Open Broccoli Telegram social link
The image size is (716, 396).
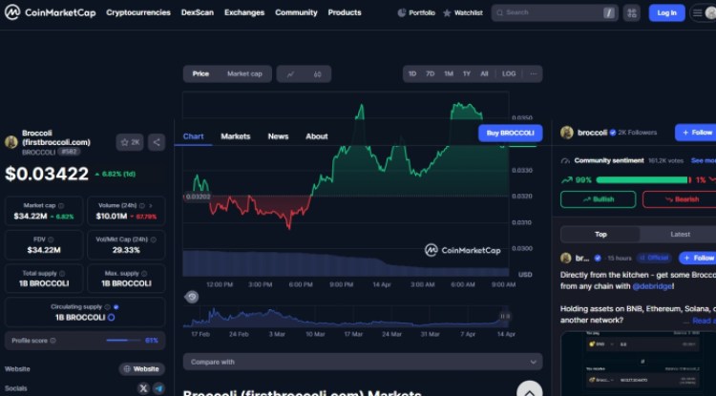point(158,388)
